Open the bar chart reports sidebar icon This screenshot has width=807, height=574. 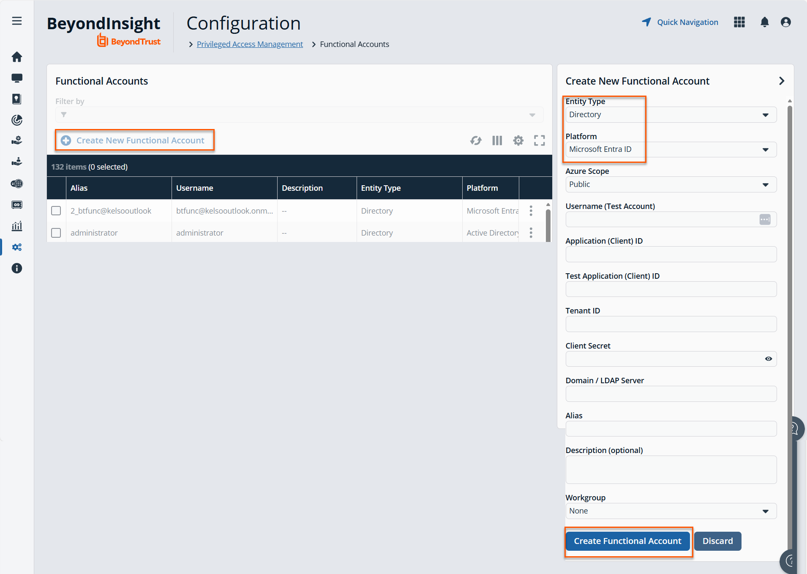tap(17, 226)
